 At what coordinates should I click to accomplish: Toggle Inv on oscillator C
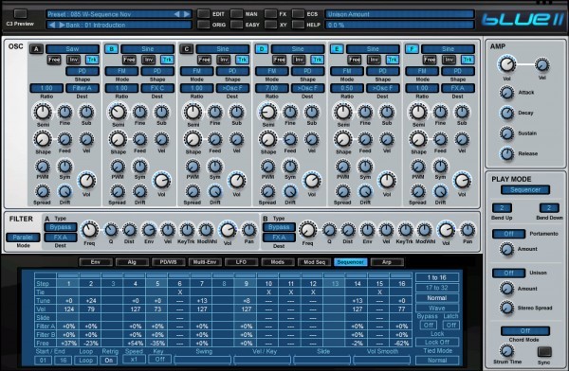click(224, 60)
